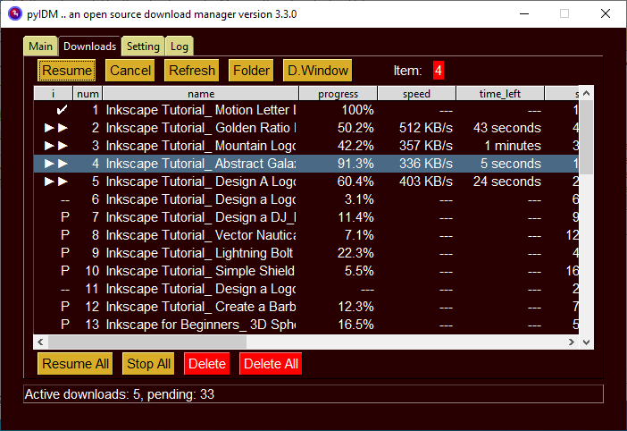Click the play arrows icon on Golden Ratio row
The height and width of the screenshot is (431, 627).
pos(56,128)
